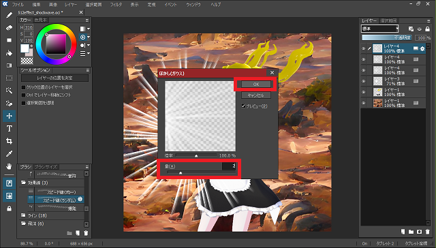Hide the selected レイヤー4 layer
This screenshot has height=248, width=436.
(x=364, y=48)
